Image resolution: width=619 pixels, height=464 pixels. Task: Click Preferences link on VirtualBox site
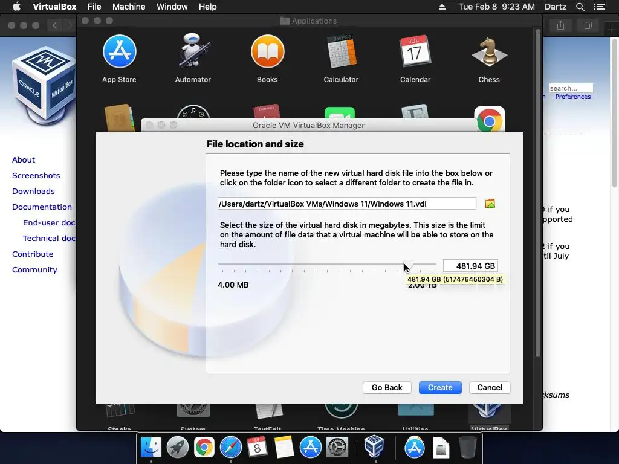573,97
